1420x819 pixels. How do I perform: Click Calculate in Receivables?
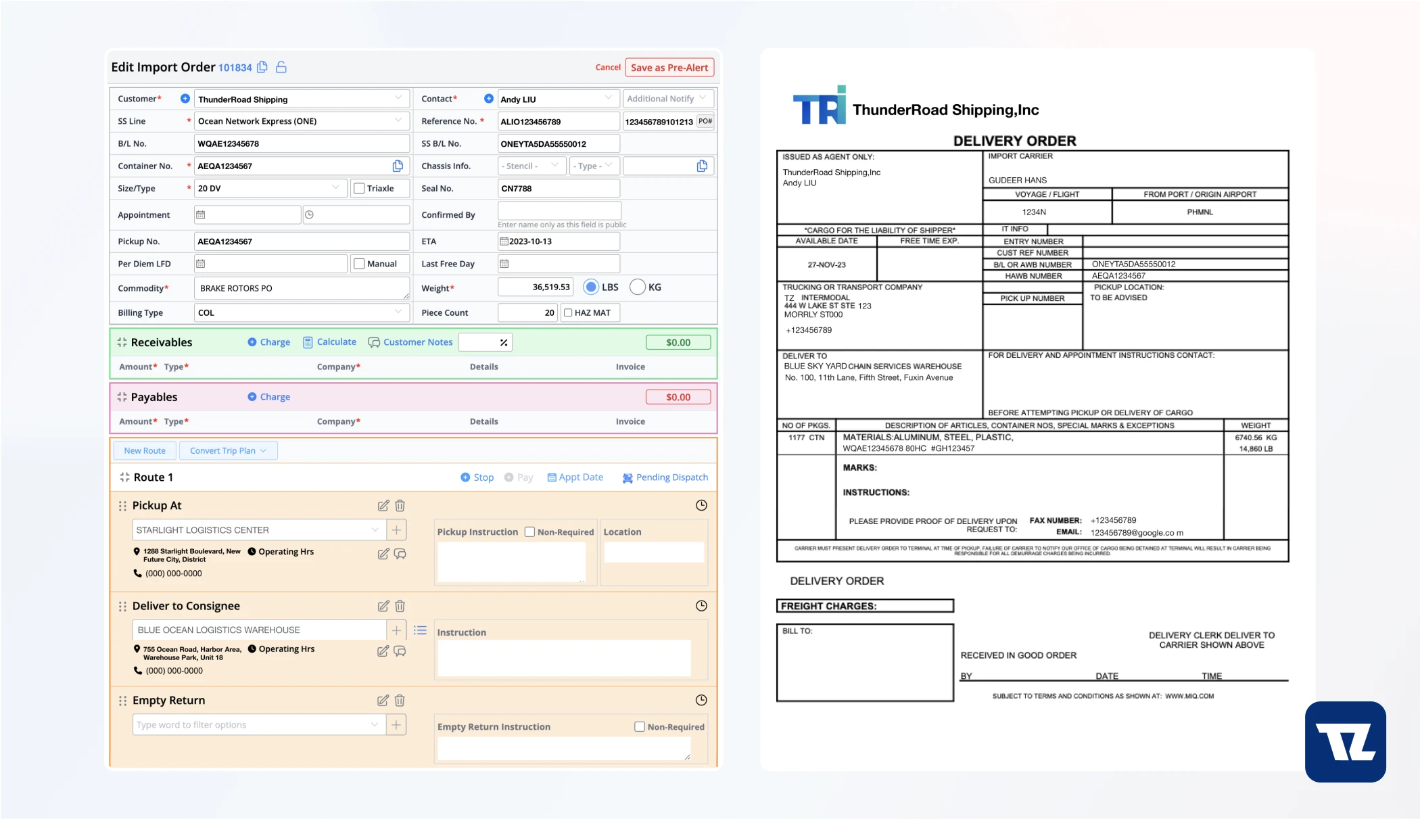(x=330, y=342)
